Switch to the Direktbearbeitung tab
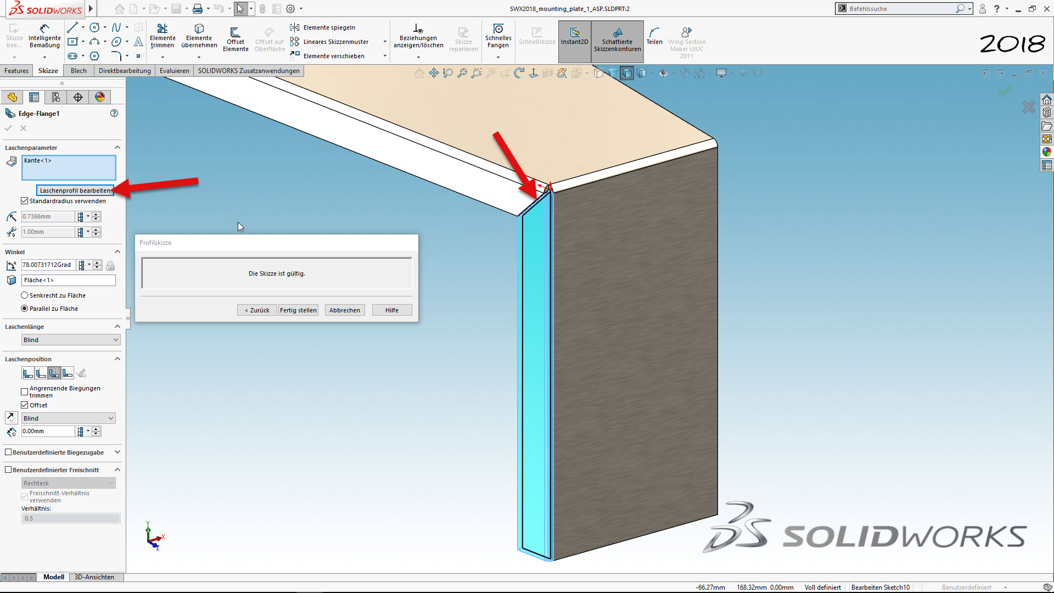The height and width of the screenshot is (593, 1054). [x=125, y=71]
